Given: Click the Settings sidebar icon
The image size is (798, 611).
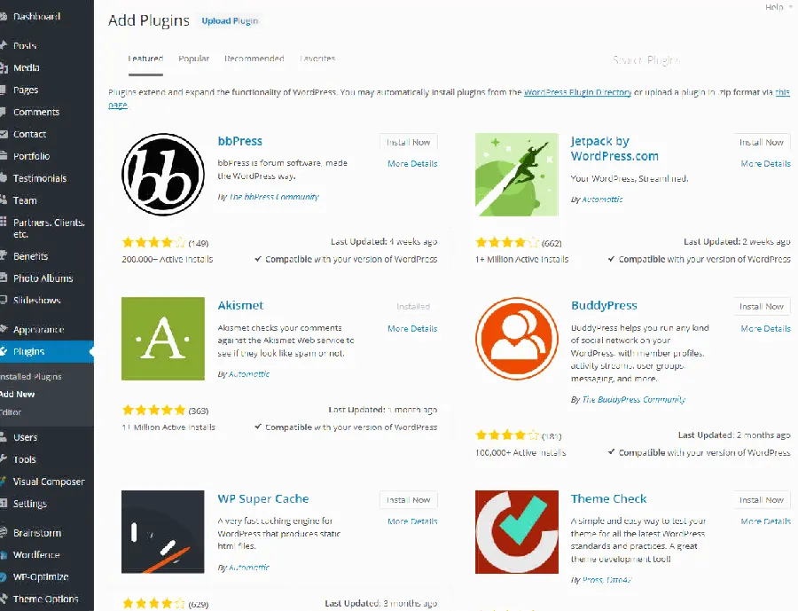Looking at the screenshot, I should click(x=3, y=503).
